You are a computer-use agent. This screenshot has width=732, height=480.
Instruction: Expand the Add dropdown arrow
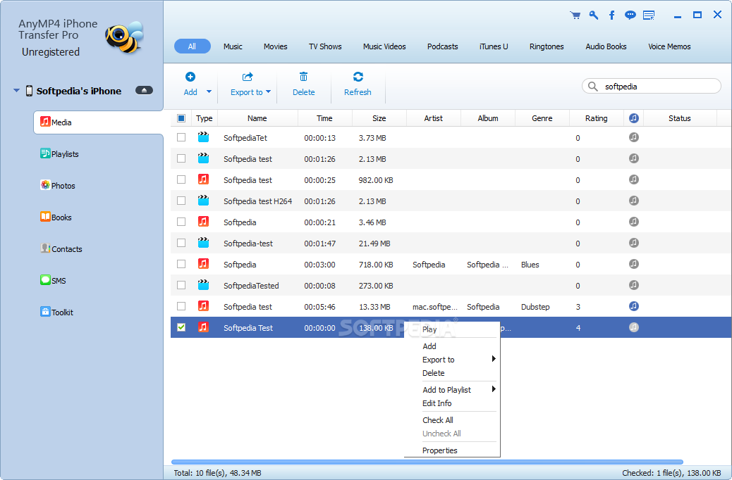[209, 91]
